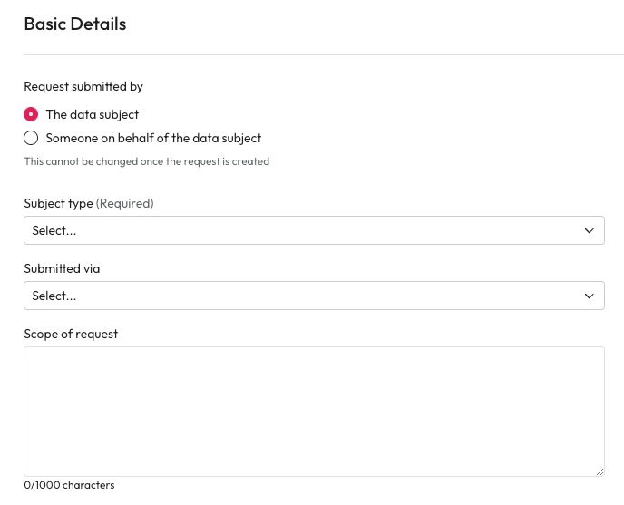Click "Someone on behalf of the data subject" label text
Image resolution: width=624 pixels, height=505 pixels.
coord(153,138)
